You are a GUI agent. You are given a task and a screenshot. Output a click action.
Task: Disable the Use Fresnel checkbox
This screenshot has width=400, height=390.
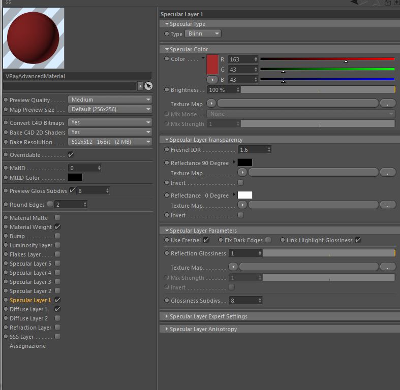coord(206,240)
